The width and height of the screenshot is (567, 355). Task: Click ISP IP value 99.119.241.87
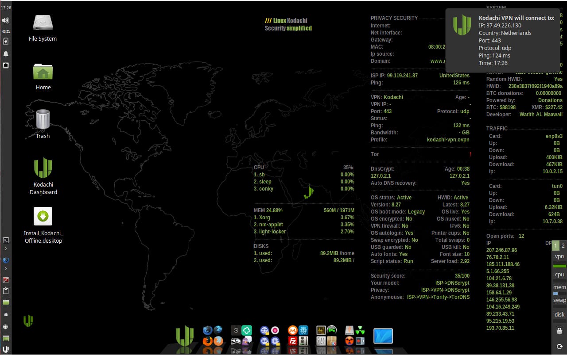(x=402, y=76)
